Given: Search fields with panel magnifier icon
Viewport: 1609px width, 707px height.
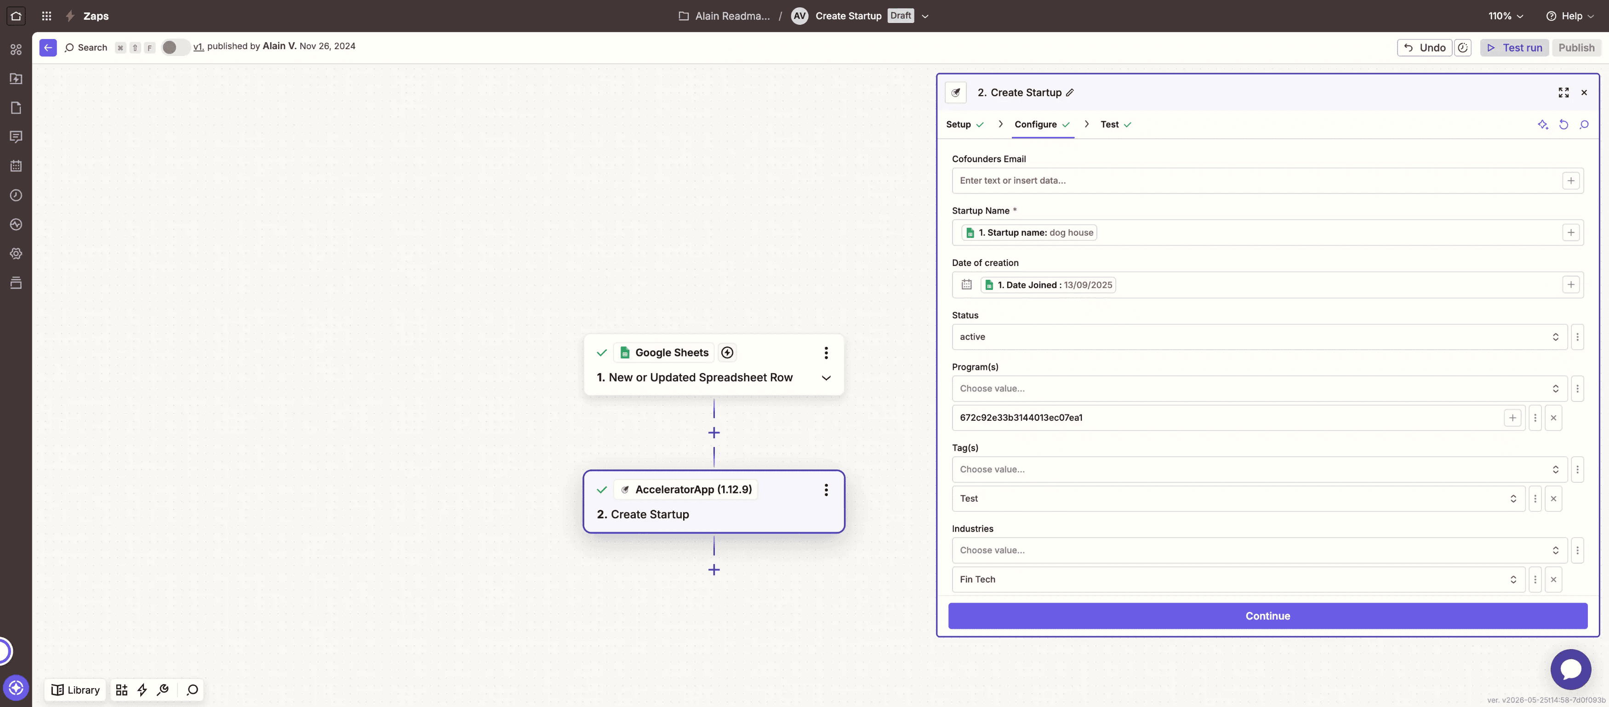Looking at the screenshot, I should (1584, 124).
